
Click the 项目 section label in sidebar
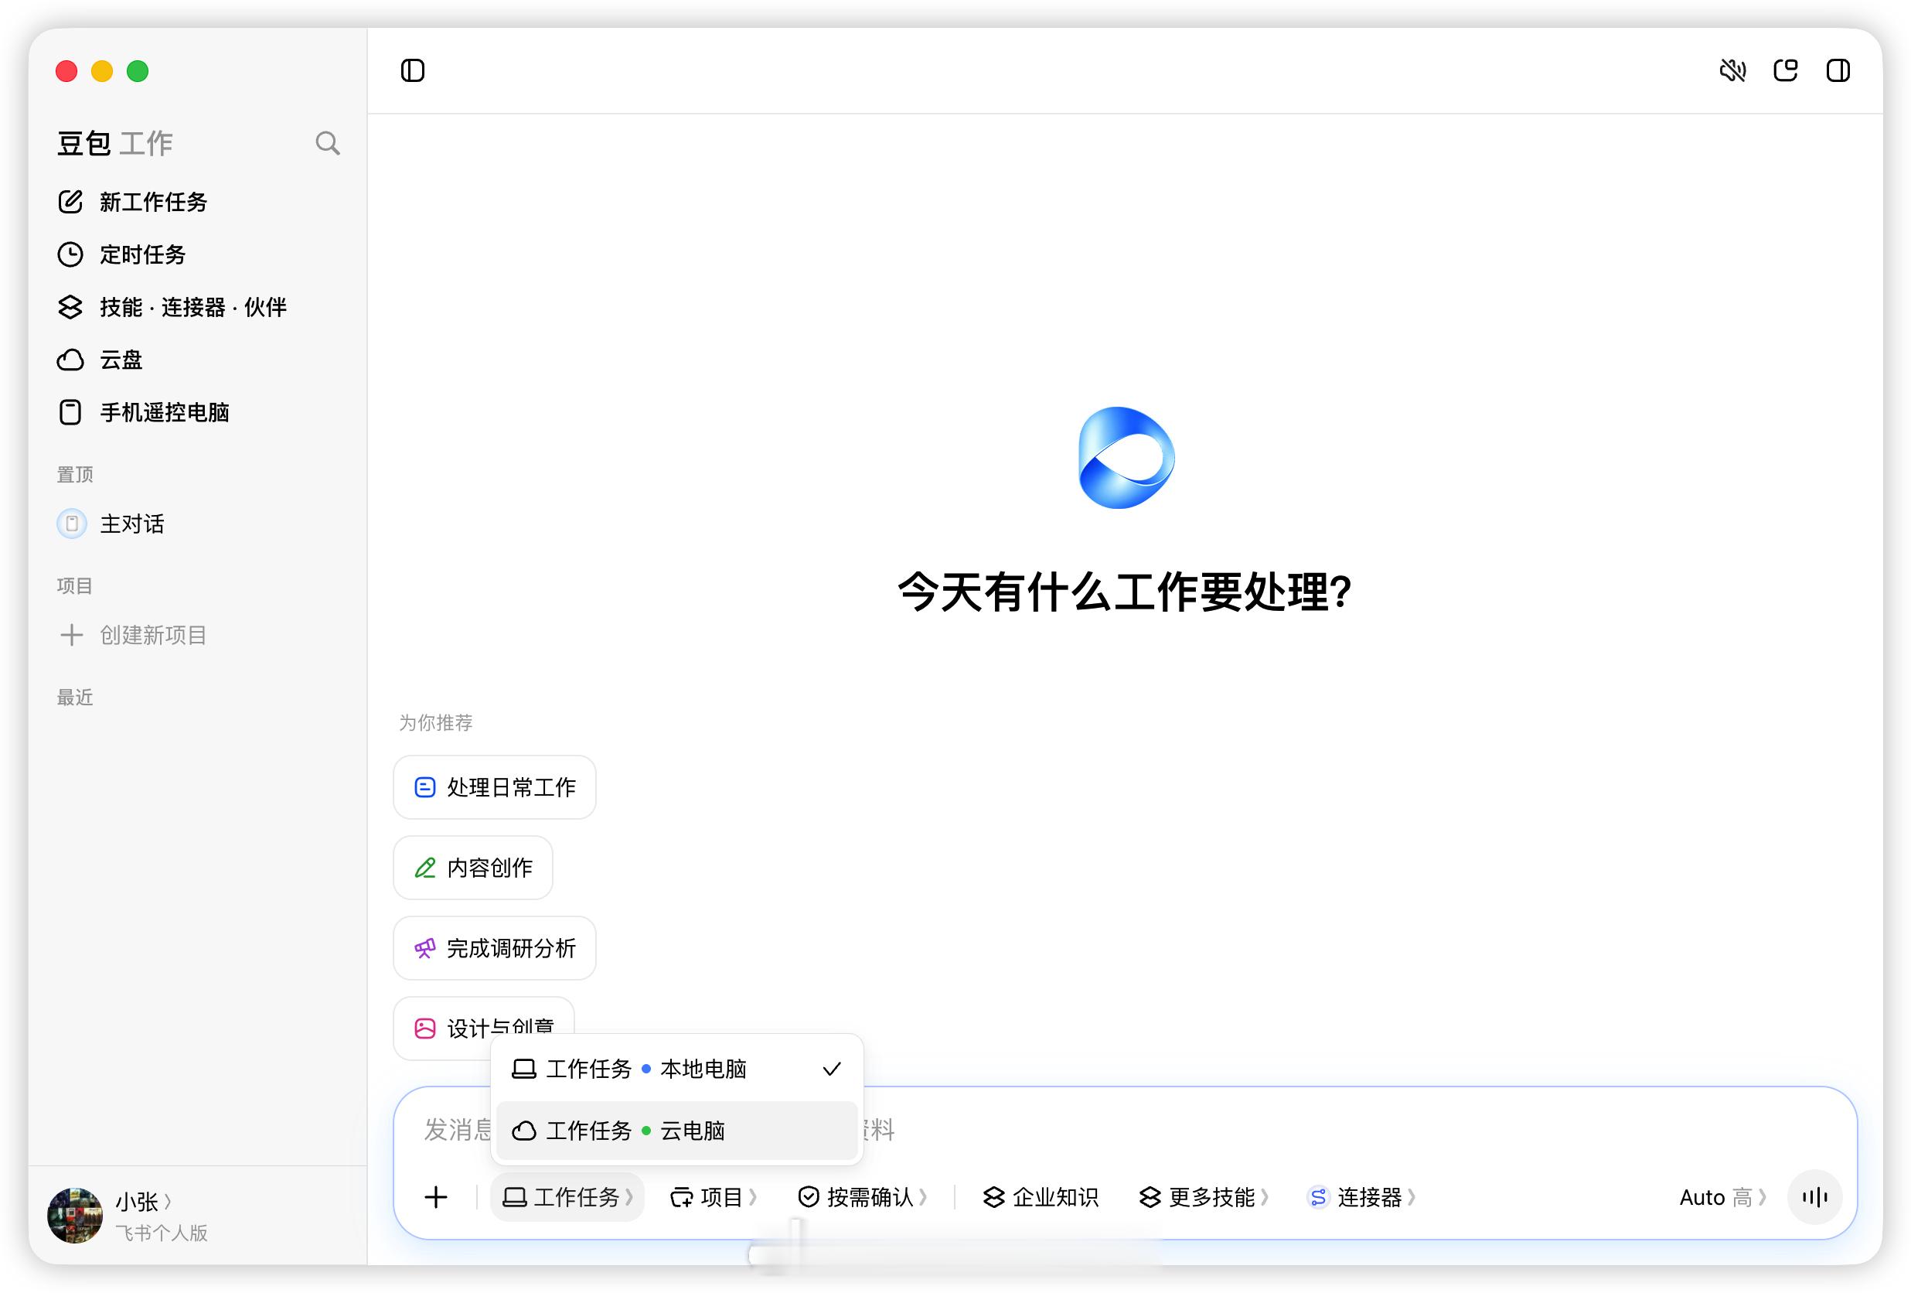pyautogui.click(x=75, y=585)
